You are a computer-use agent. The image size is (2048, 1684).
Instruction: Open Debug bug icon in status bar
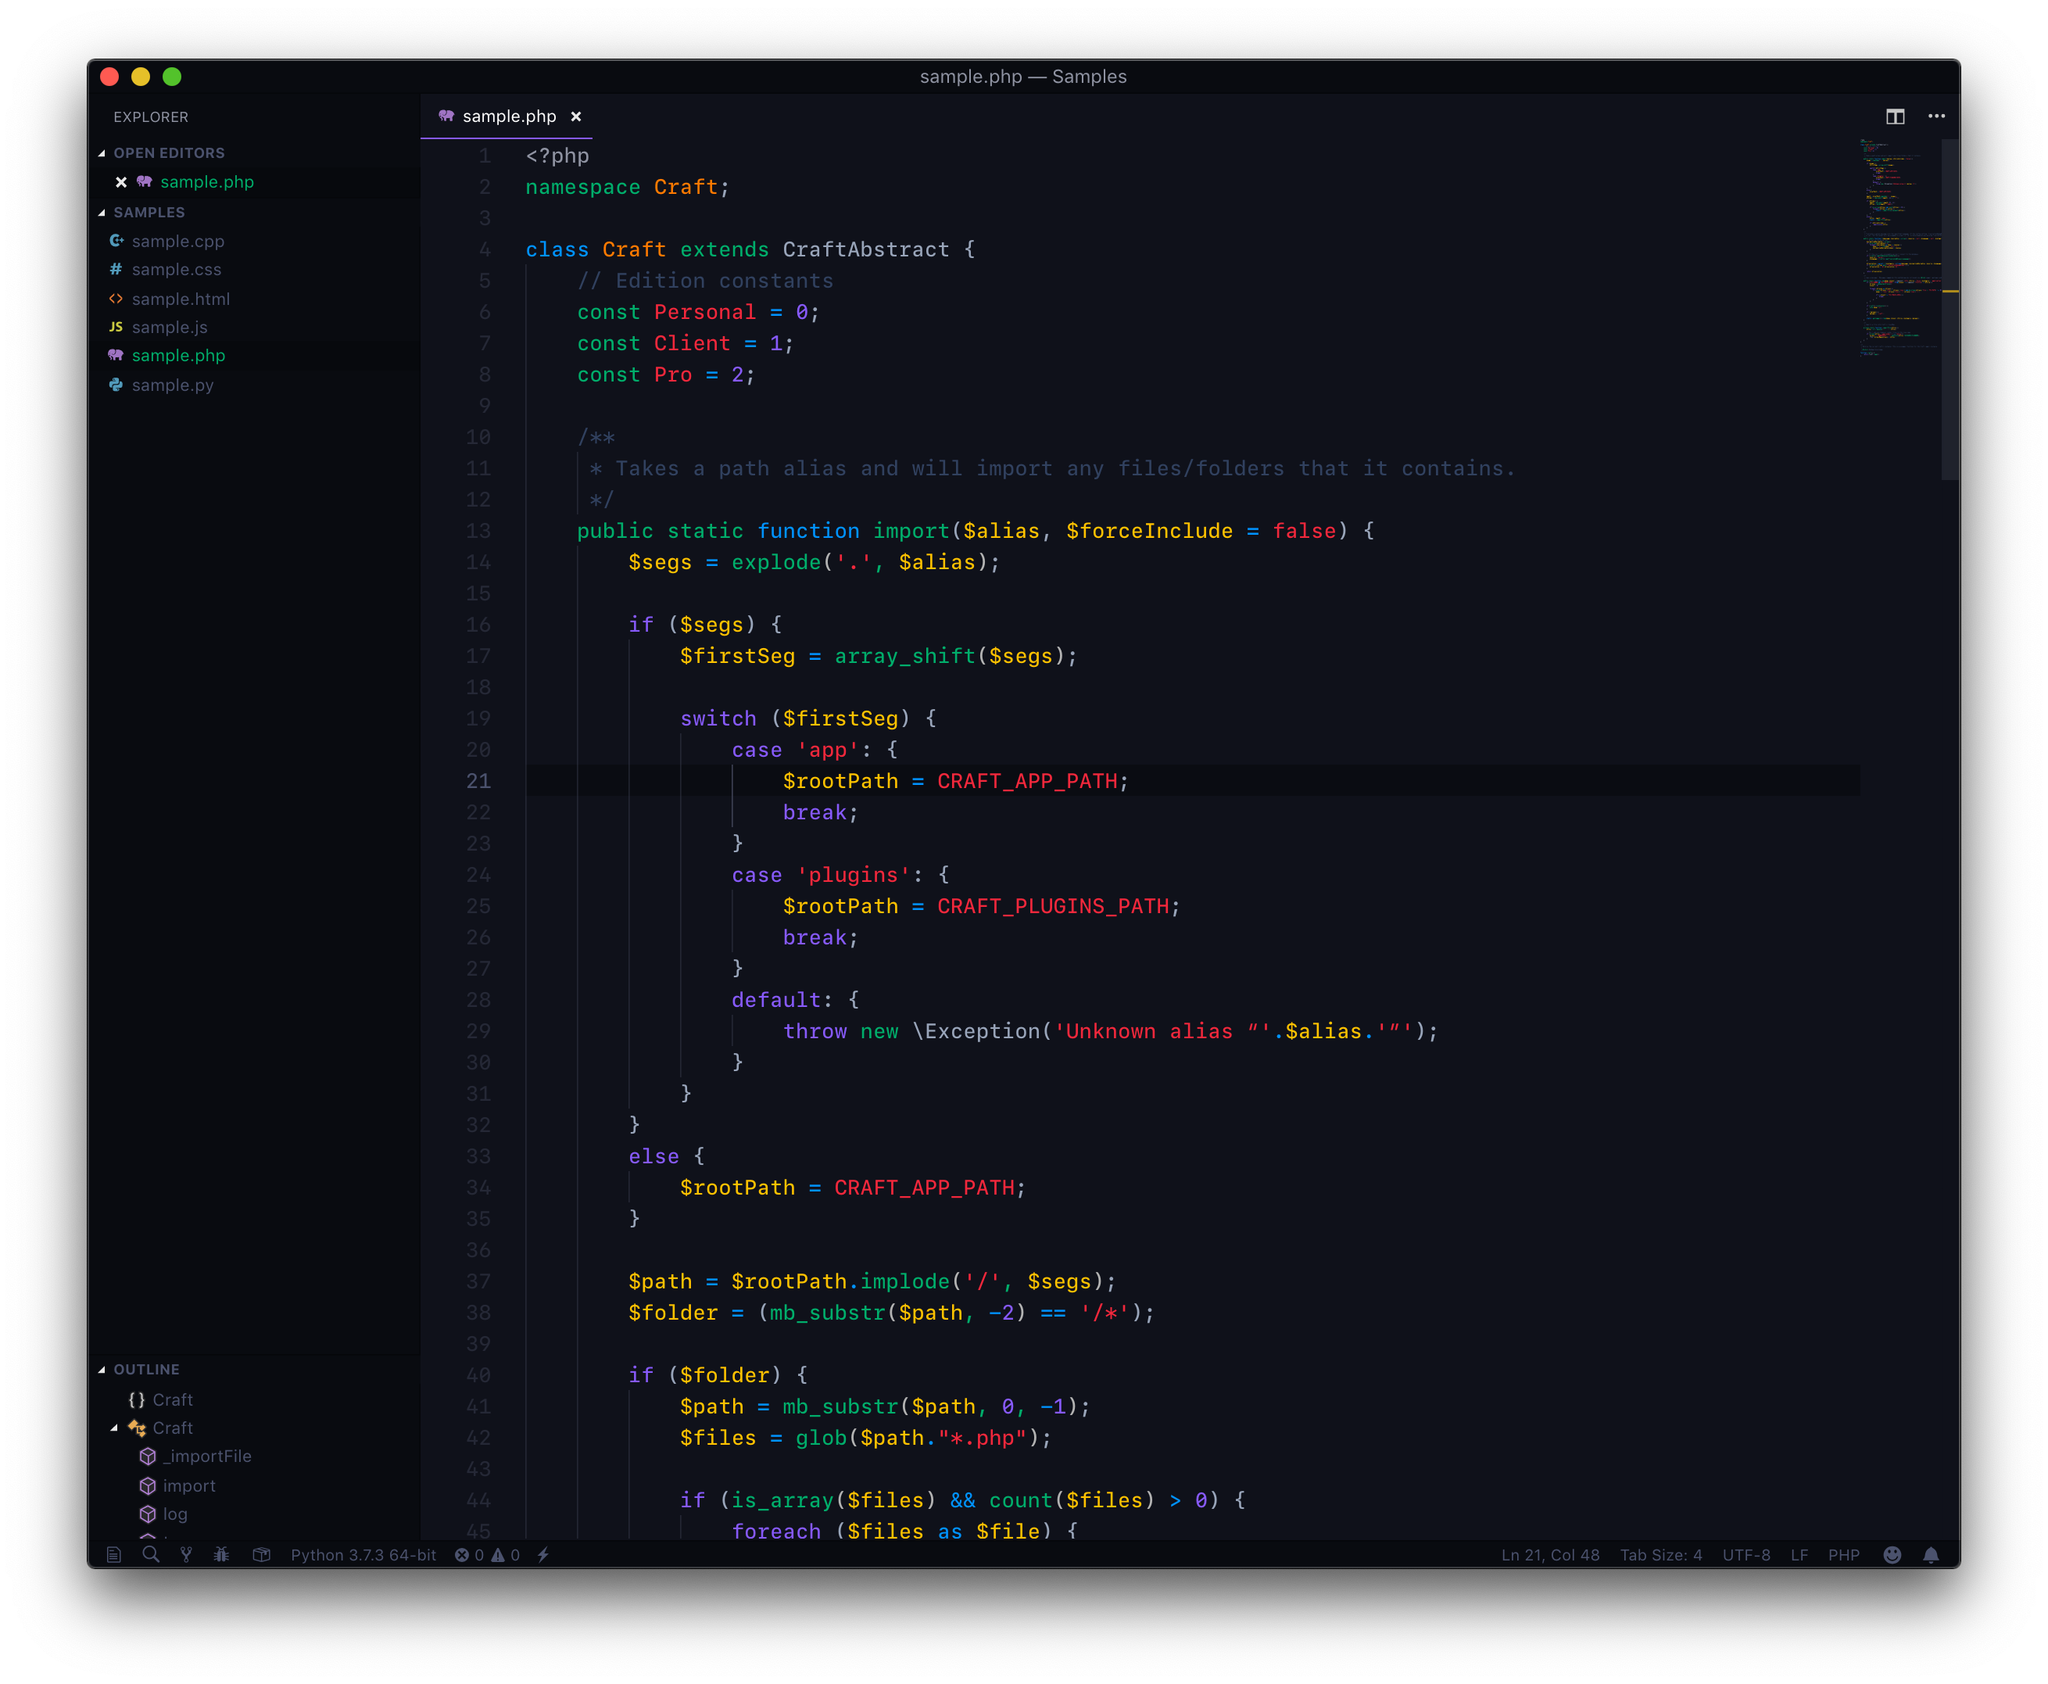coord(222,1555)
